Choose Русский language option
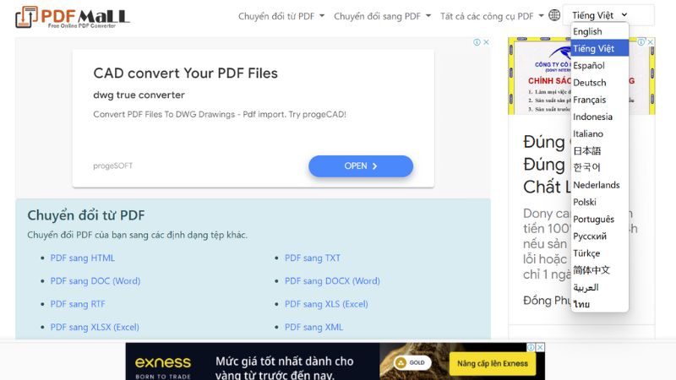 tap(600, 236)
